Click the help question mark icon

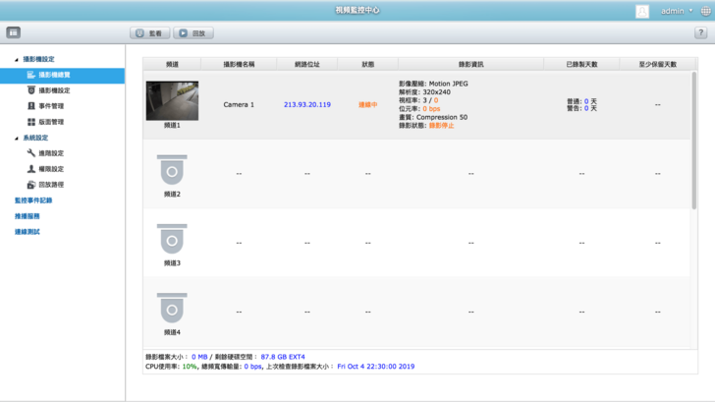(700, 32)
